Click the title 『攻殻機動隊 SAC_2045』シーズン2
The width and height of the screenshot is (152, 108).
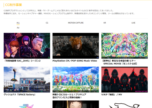pyautogui.click(x=22, y=61)
